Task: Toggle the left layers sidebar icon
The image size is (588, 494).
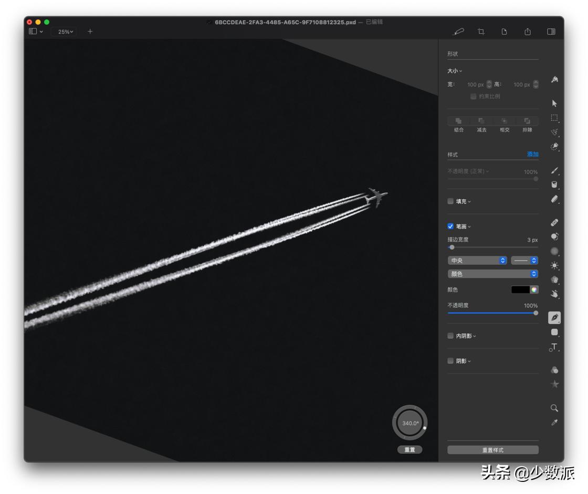Action: tap(33, 32)
